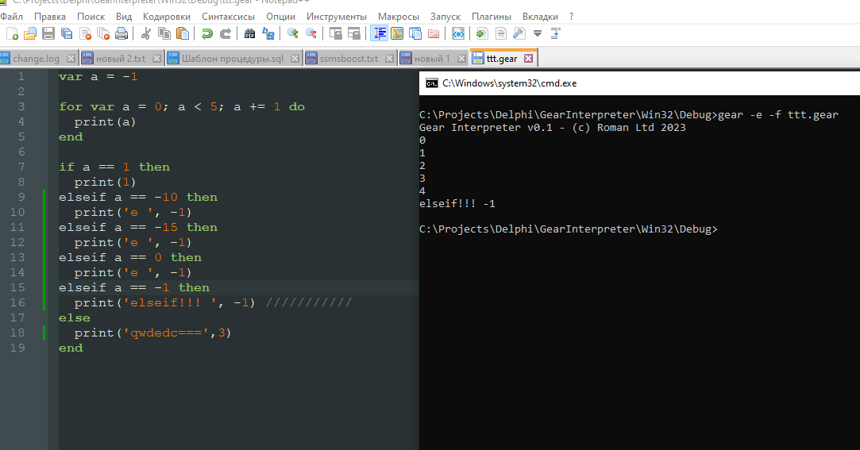Click line number 15 in the margin
This screenshot has width=860, height=450.
17,287
